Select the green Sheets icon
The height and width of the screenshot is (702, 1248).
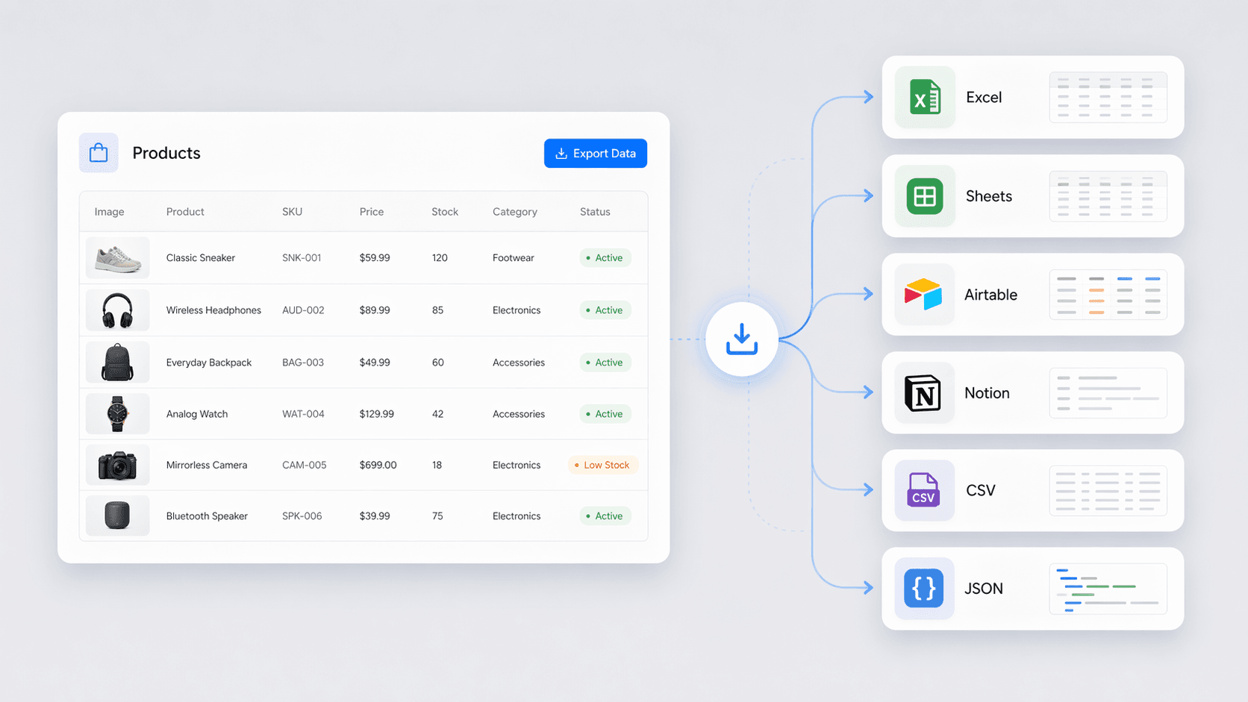(925, 196)
